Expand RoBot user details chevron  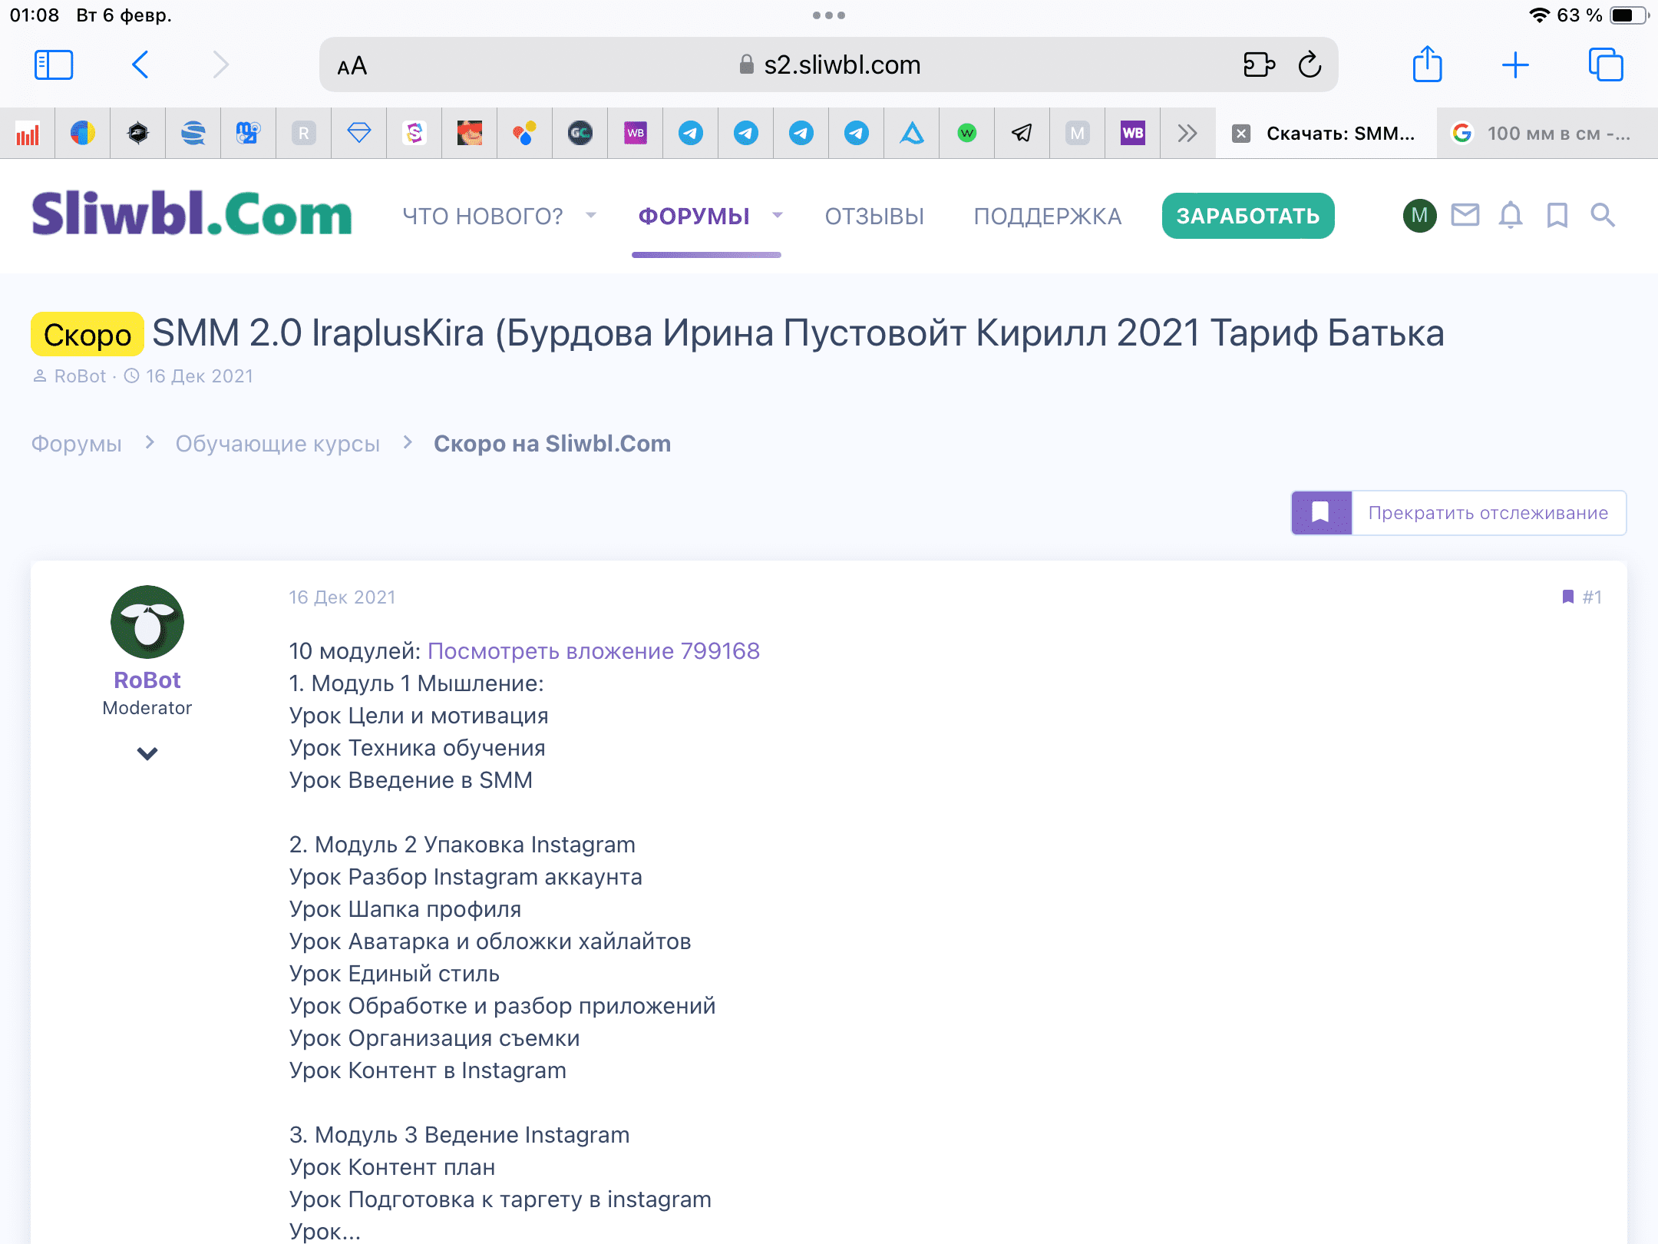[x=147, y=753]
